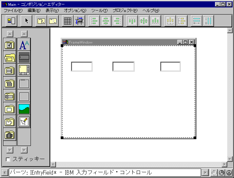
Task: Pick the plain outline box part
Action: pyautogui.click(x=24, y=96)
